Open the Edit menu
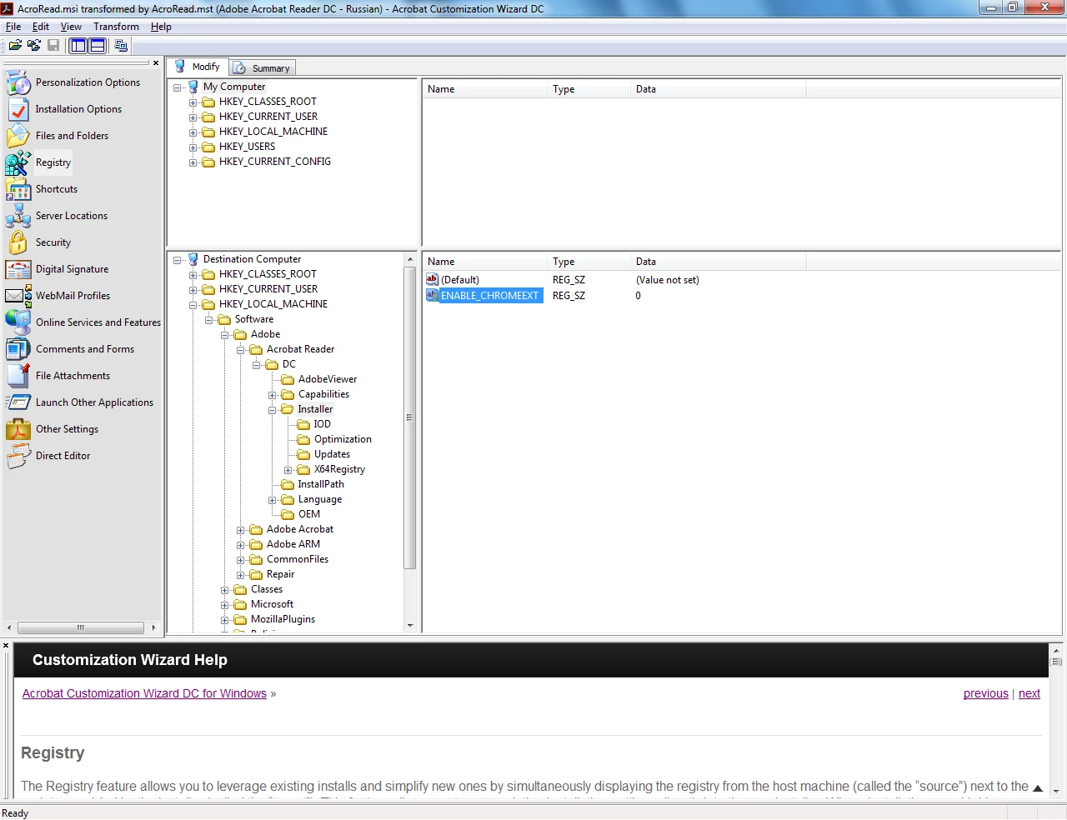This screenshot has width=1067, height=820. pos(41,27)
